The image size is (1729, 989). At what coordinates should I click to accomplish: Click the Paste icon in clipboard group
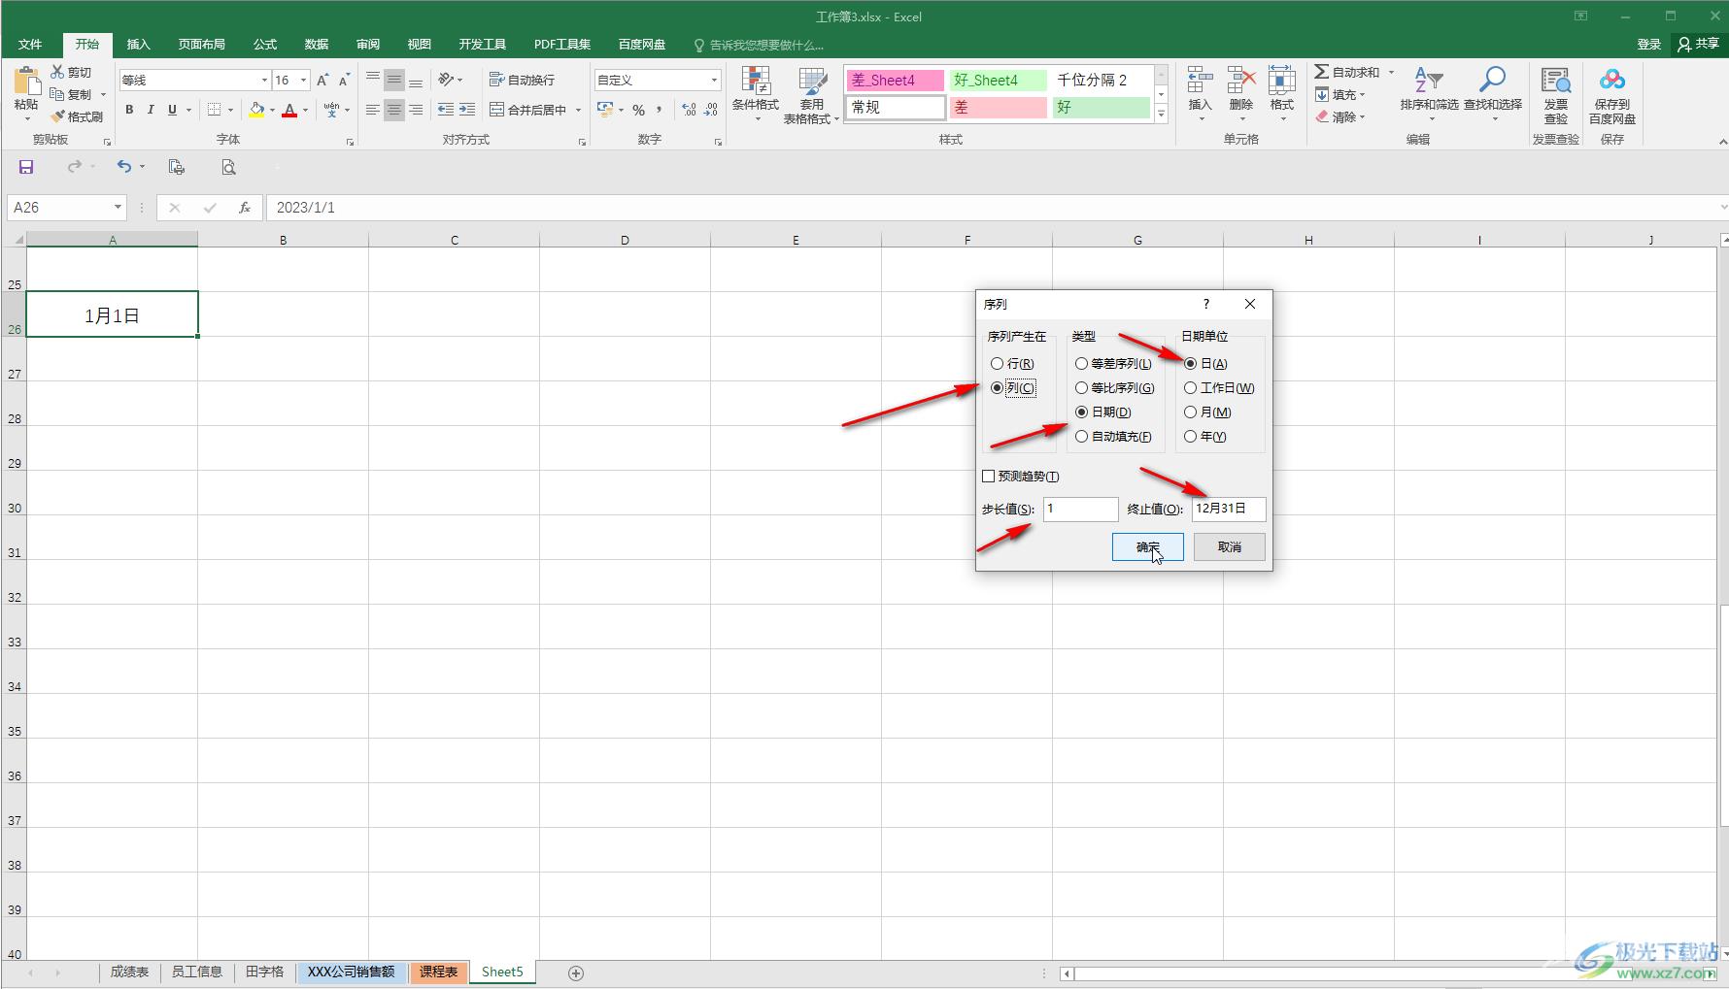click(x=26, y=82)
